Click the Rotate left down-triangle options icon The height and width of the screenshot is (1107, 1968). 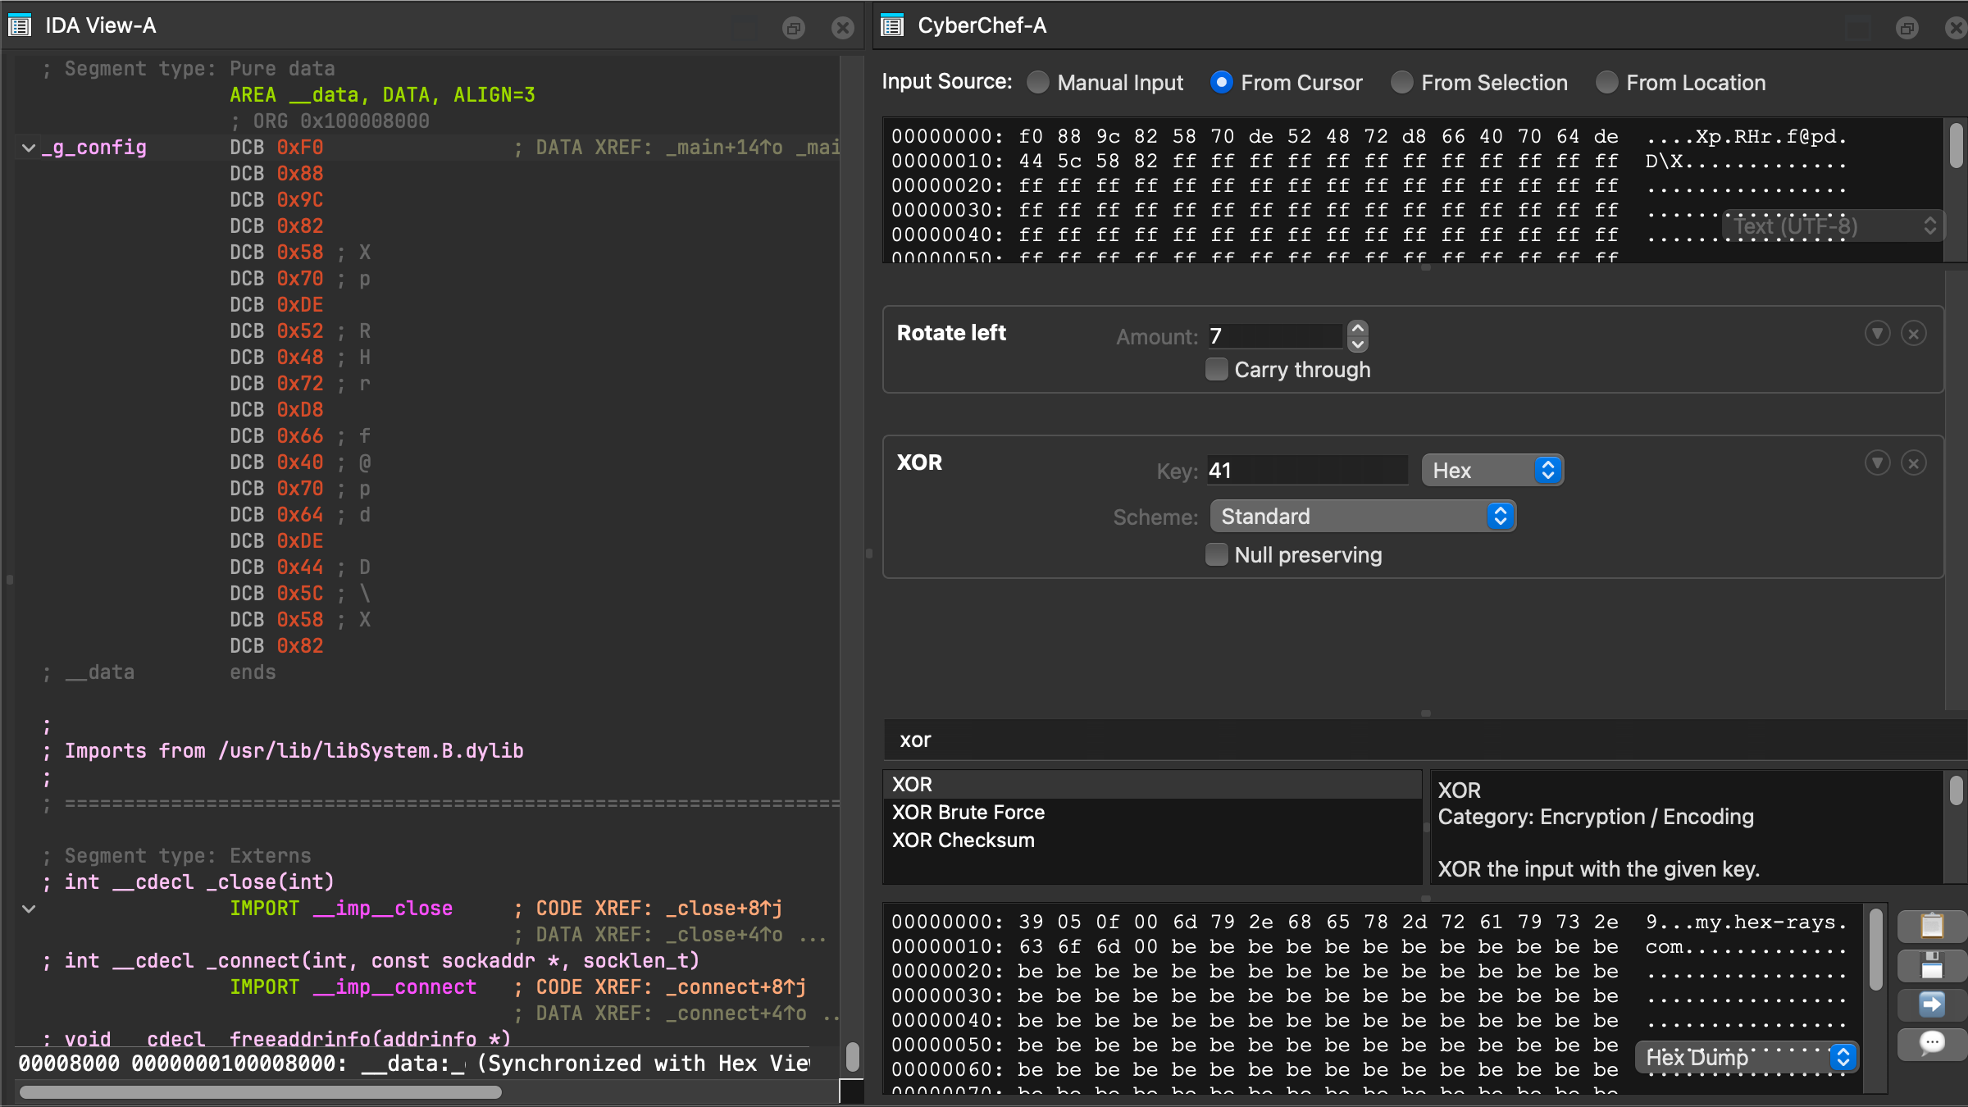(x=1877, y=334)
